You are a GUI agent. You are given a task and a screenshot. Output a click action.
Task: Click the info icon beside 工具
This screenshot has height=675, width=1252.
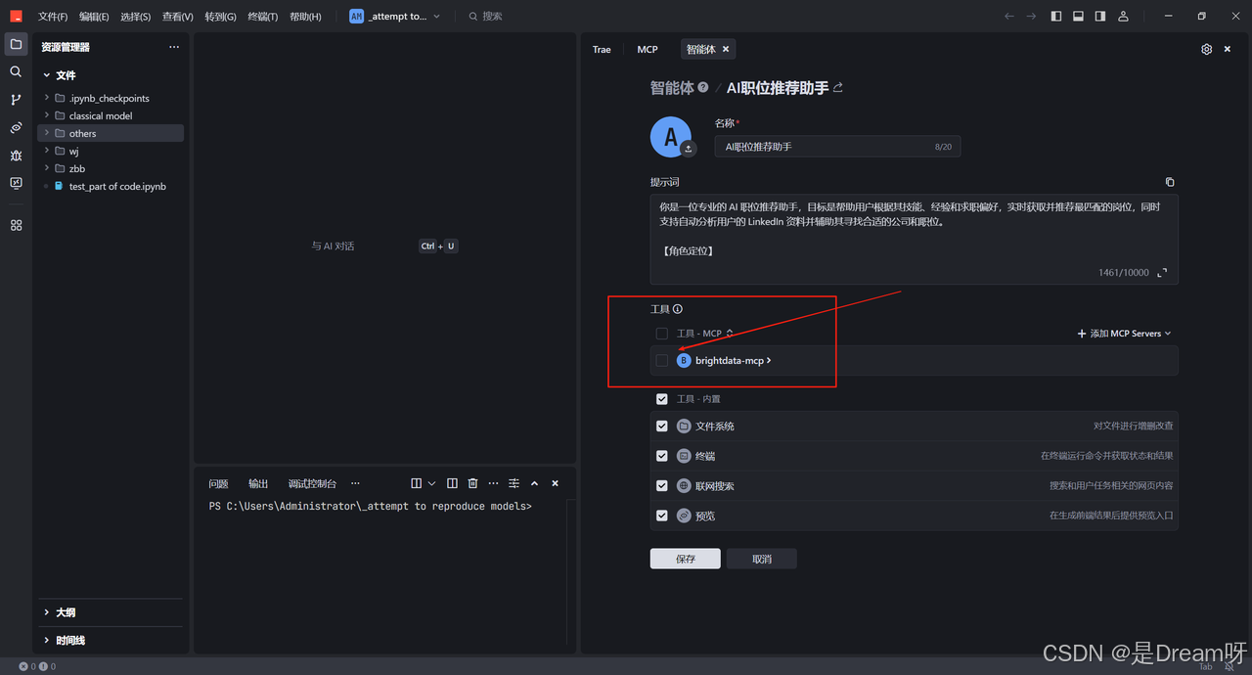(x=678, y=309)
